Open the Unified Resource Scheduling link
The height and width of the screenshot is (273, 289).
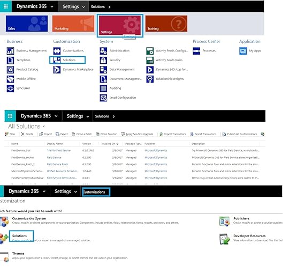[x=63, y=171]
